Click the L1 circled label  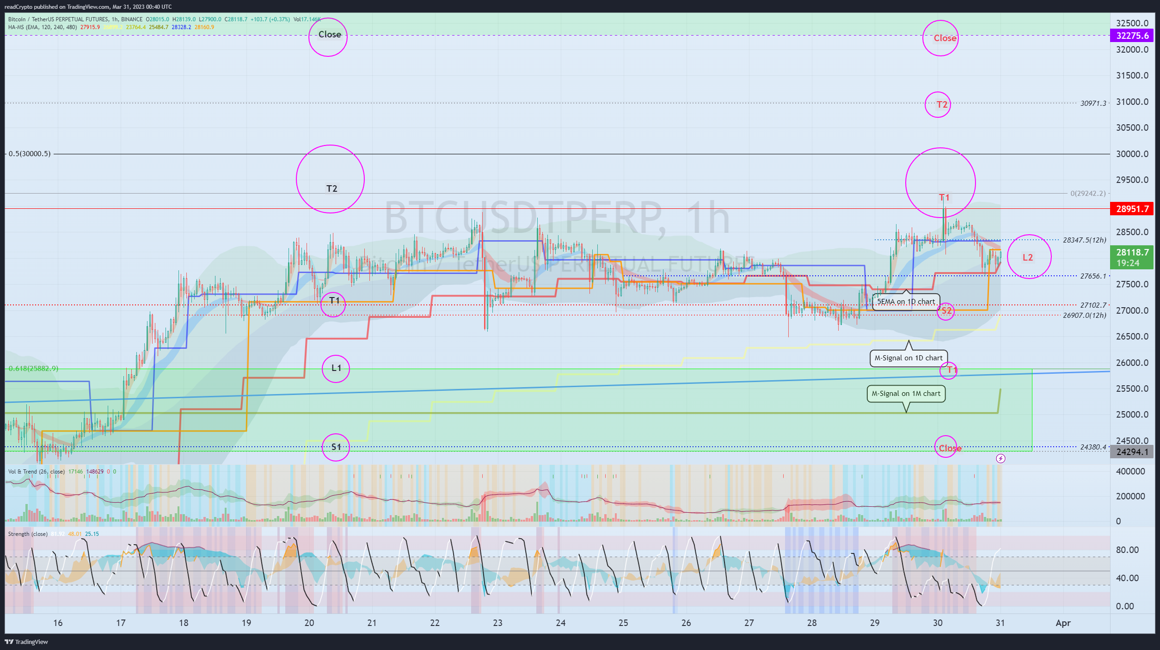pos(336,368)
